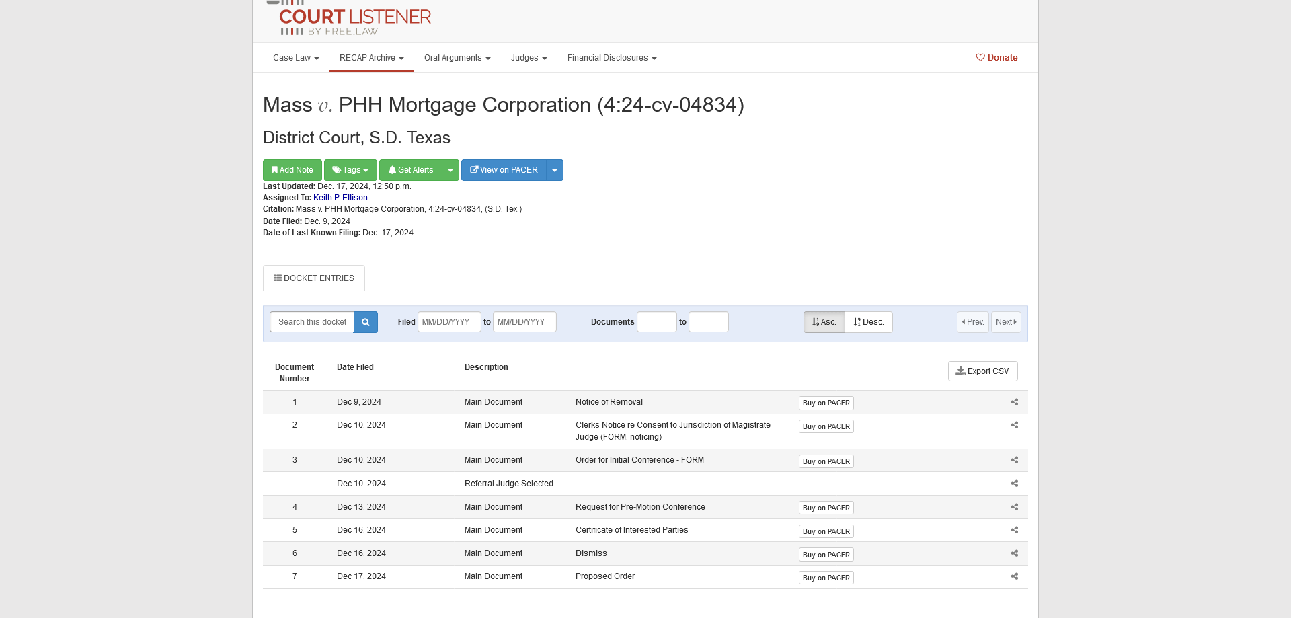The image size is (1291, 618).
Task: Click the Last Updated timestamp
Action: coord(364,186)
